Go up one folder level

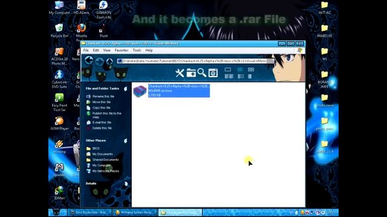pos(109,61)
